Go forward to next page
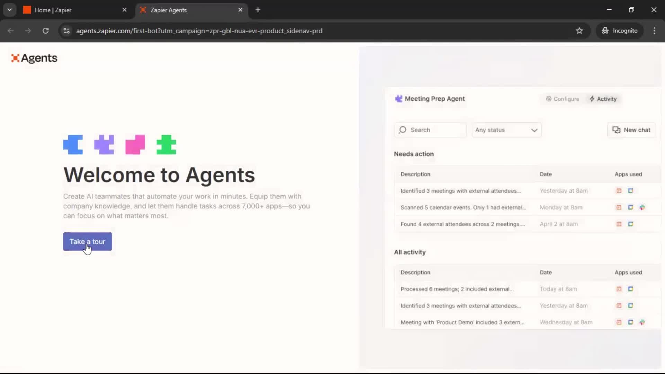Image resolution: width=665 pixels, height=374 pixels. (28, 31)
